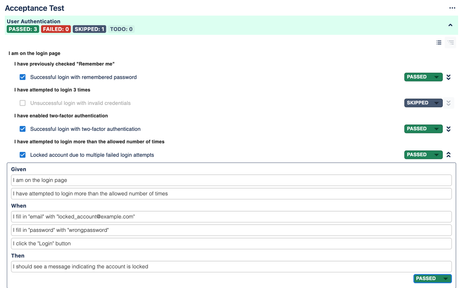The image size is (461, 288).
Task: Open the three-dot more options menu
Action: [452, 8]
